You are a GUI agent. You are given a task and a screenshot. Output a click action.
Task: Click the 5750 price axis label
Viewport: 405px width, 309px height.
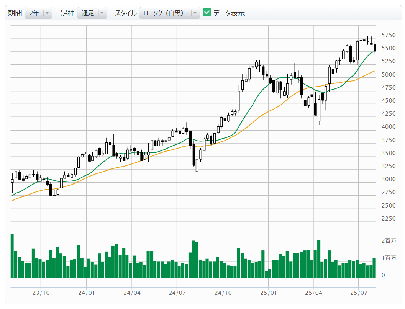click(389, 35)
